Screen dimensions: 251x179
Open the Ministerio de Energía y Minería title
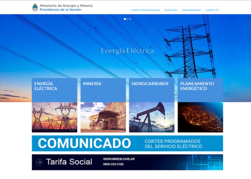click(x=66, y=6)
